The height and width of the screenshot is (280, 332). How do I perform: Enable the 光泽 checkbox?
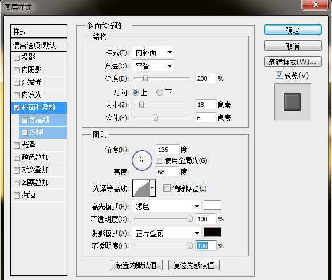16,145
